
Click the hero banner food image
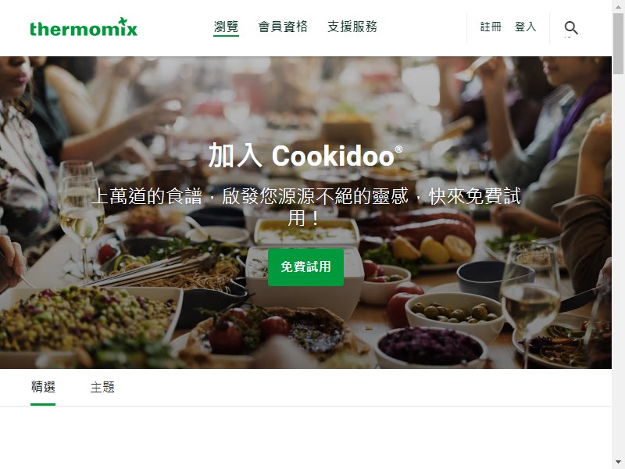[305, 212]
